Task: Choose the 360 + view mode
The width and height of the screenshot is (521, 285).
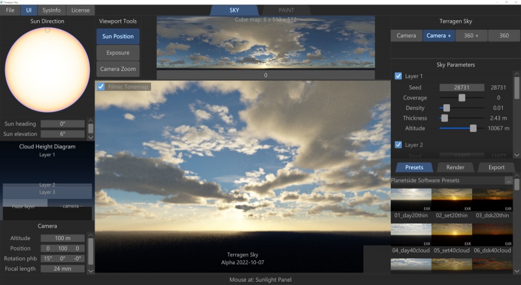Action: pos(471,36)
